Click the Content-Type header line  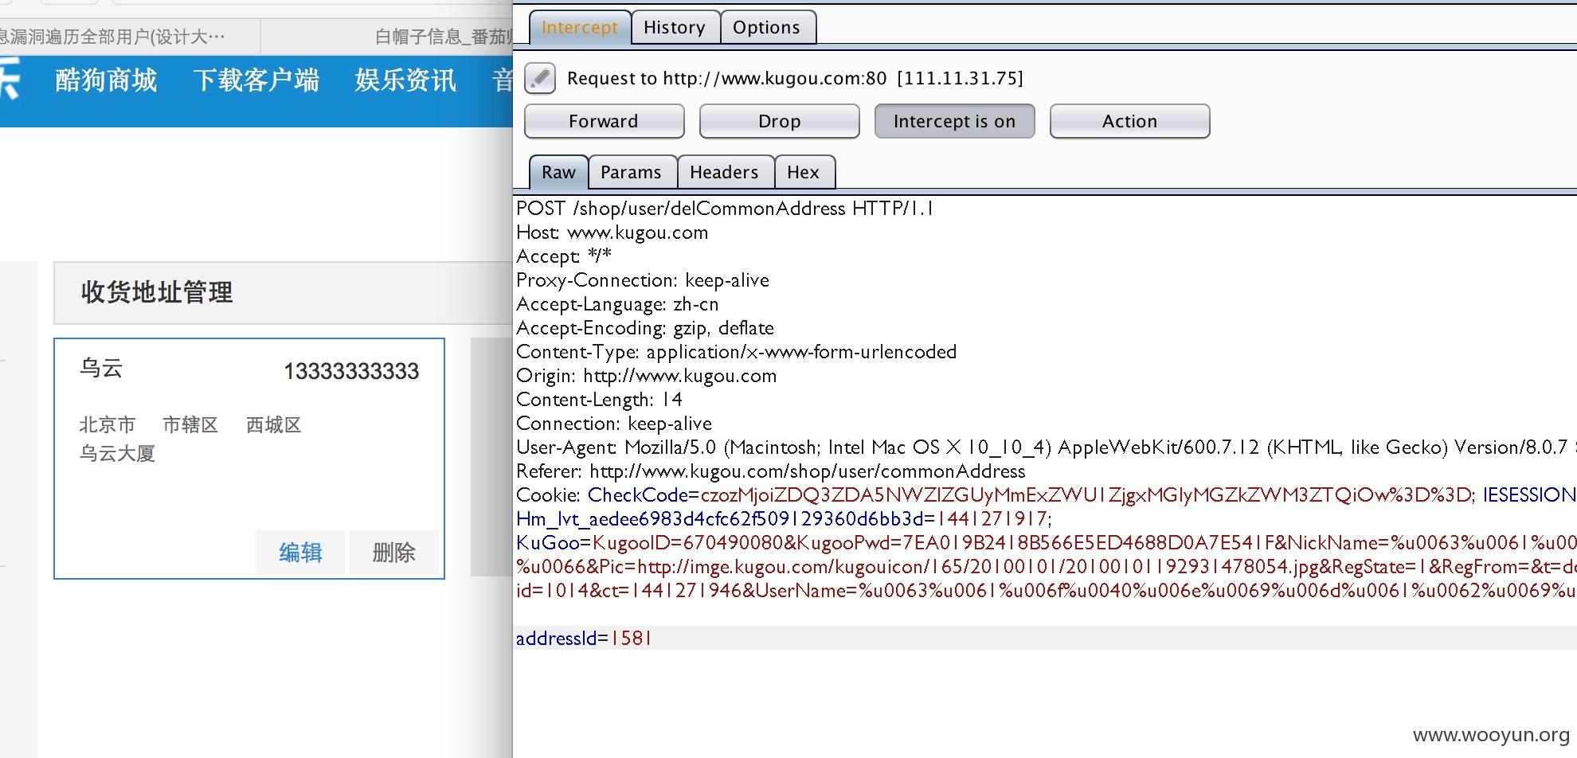(736, 352)
